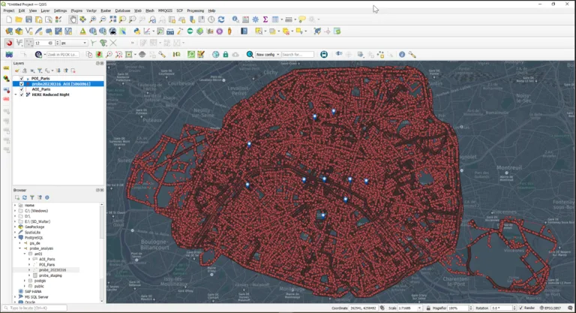This screenshot has height=313, width=576.
Task: Open the Data Source Manager
Action: pyautogui.click(x=9, y=32)
